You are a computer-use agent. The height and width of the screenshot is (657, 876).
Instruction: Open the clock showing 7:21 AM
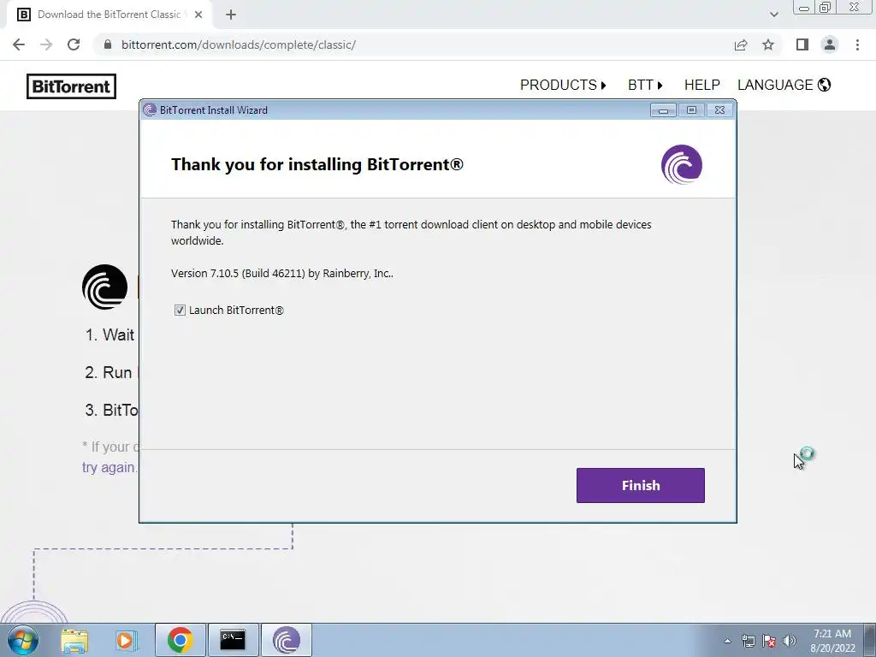coord(832,641)
